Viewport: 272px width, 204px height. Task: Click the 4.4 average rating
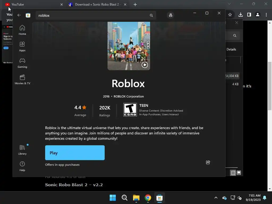[x=80, y=108]
